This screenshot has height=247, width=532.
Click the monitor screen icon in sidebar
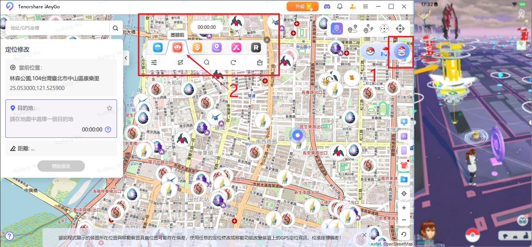[404, 122]
